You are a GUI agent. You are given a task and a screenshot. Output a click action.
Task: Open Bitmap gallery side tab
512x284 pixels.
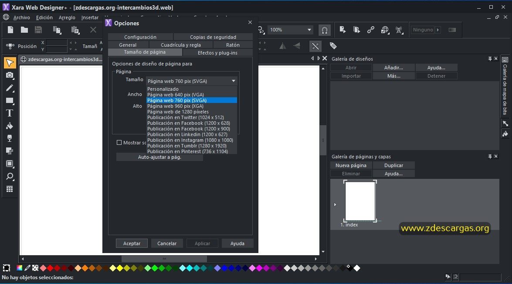click(505, 86)
